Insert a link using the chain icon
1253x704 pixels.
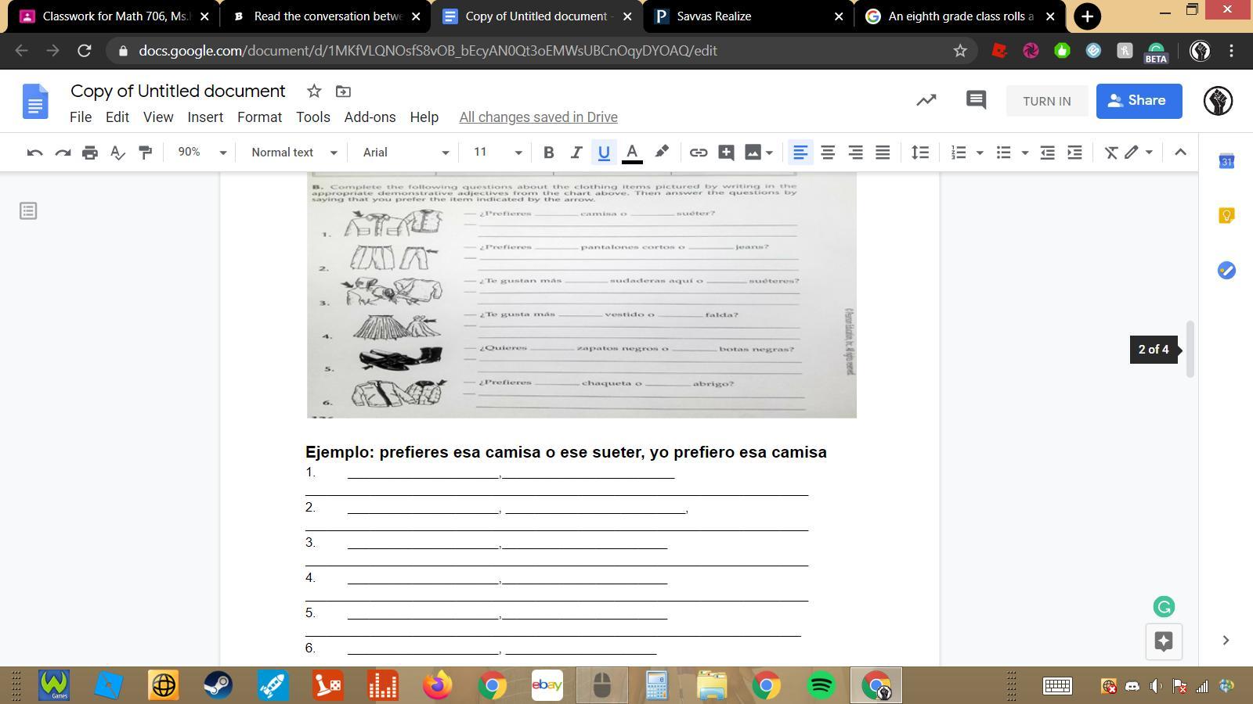point(698,153)
